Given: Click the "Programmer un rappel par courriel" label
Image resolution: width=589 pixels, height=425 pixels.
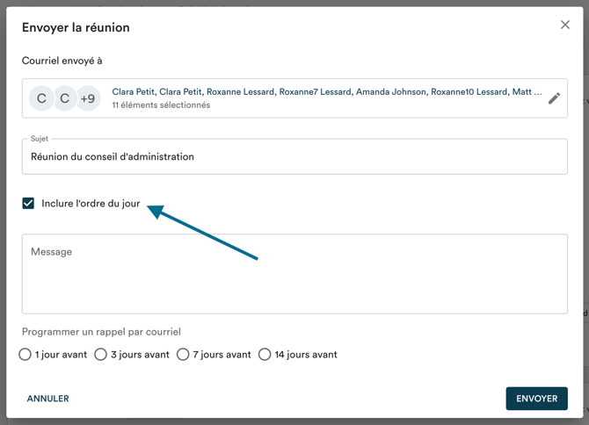Looking at the screenshot, I should 101,332.
